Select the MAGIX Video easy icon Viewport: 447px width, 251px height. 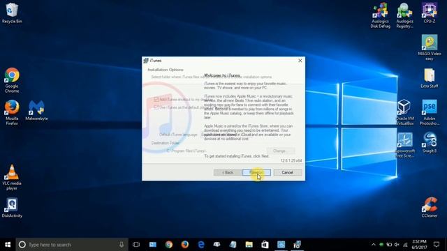(x=429, y=47)
